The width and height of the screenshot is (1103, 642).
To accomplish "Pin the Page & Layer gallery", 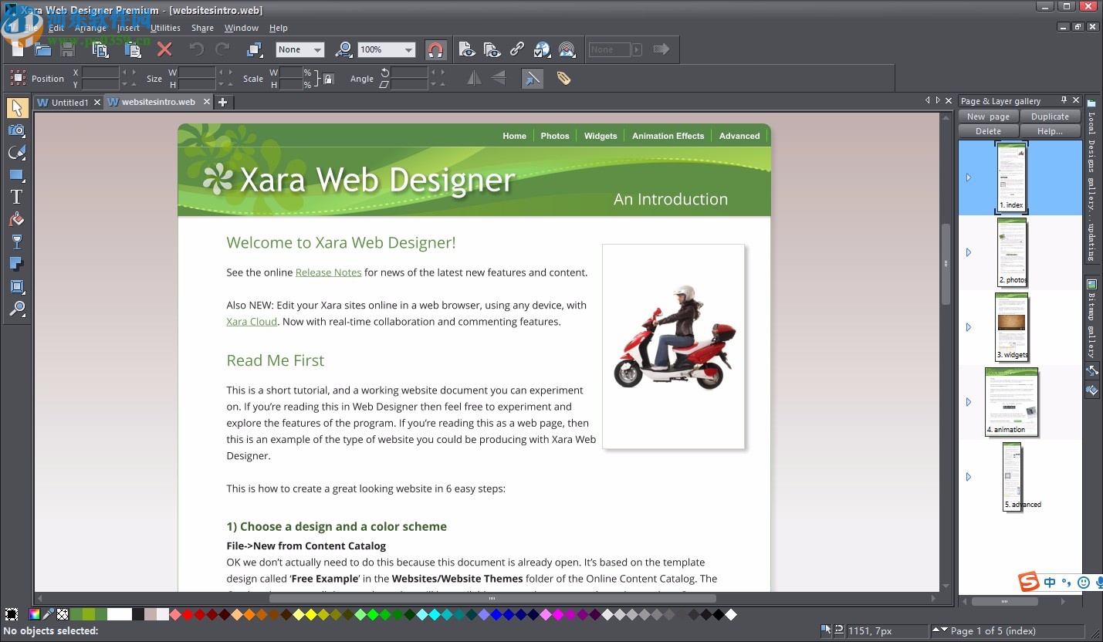I will point(1063,100).
